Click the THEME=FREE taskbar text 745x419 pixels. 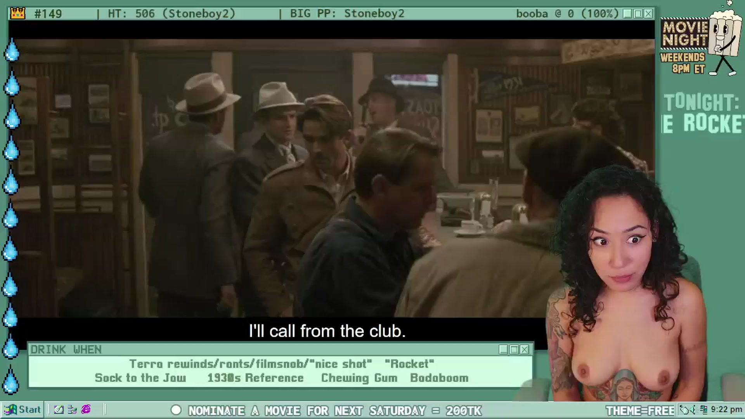640,410
